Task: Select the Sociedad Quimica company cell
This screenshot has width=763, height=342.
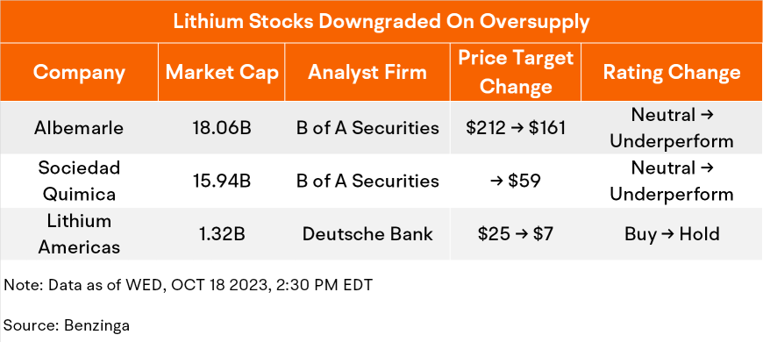Action: (79, 181)
